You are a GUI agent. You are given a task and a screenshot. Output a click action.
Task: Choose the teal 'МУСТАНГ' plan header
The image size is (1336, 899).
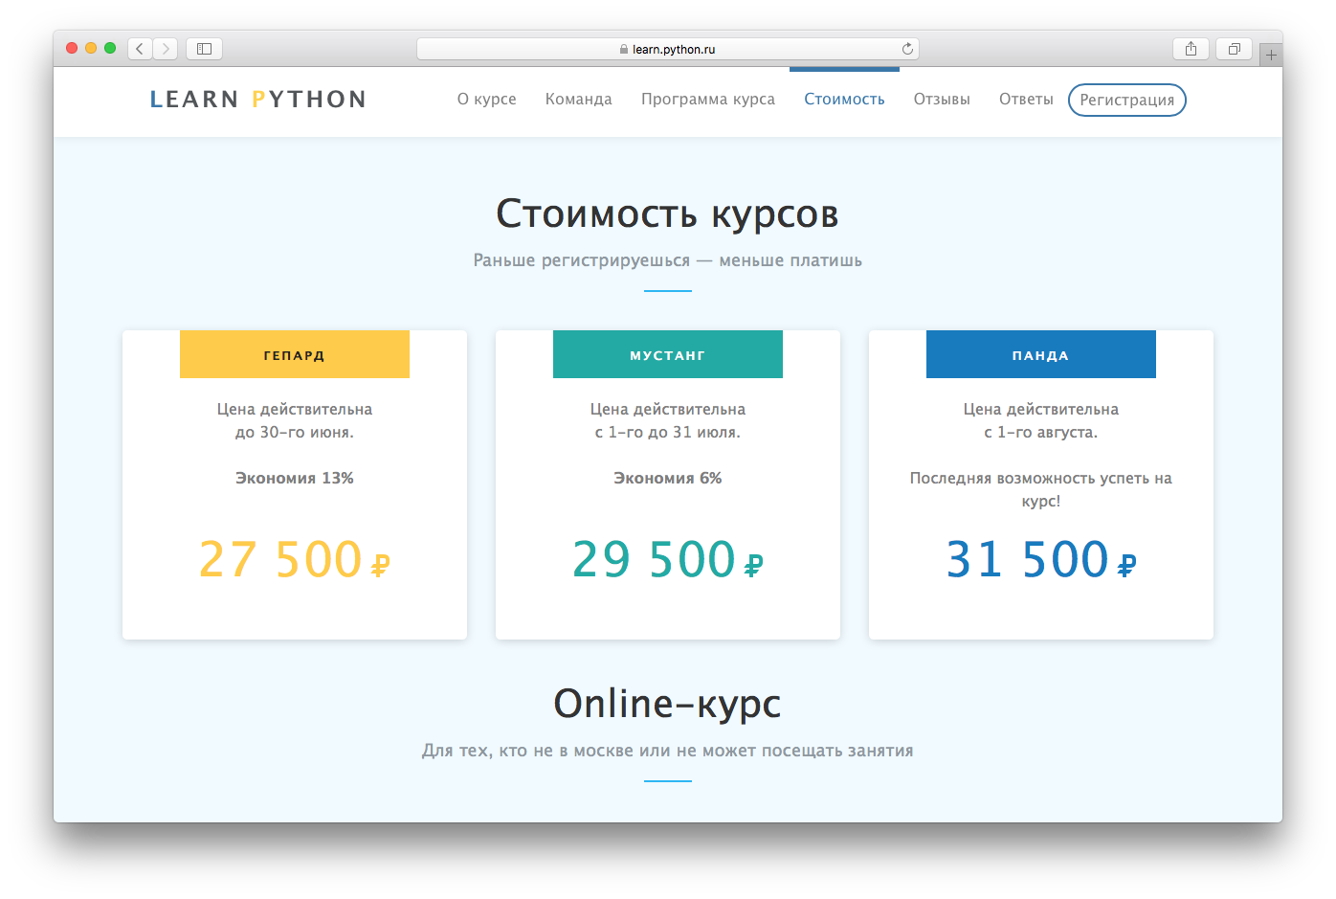[x=668, y=355]
